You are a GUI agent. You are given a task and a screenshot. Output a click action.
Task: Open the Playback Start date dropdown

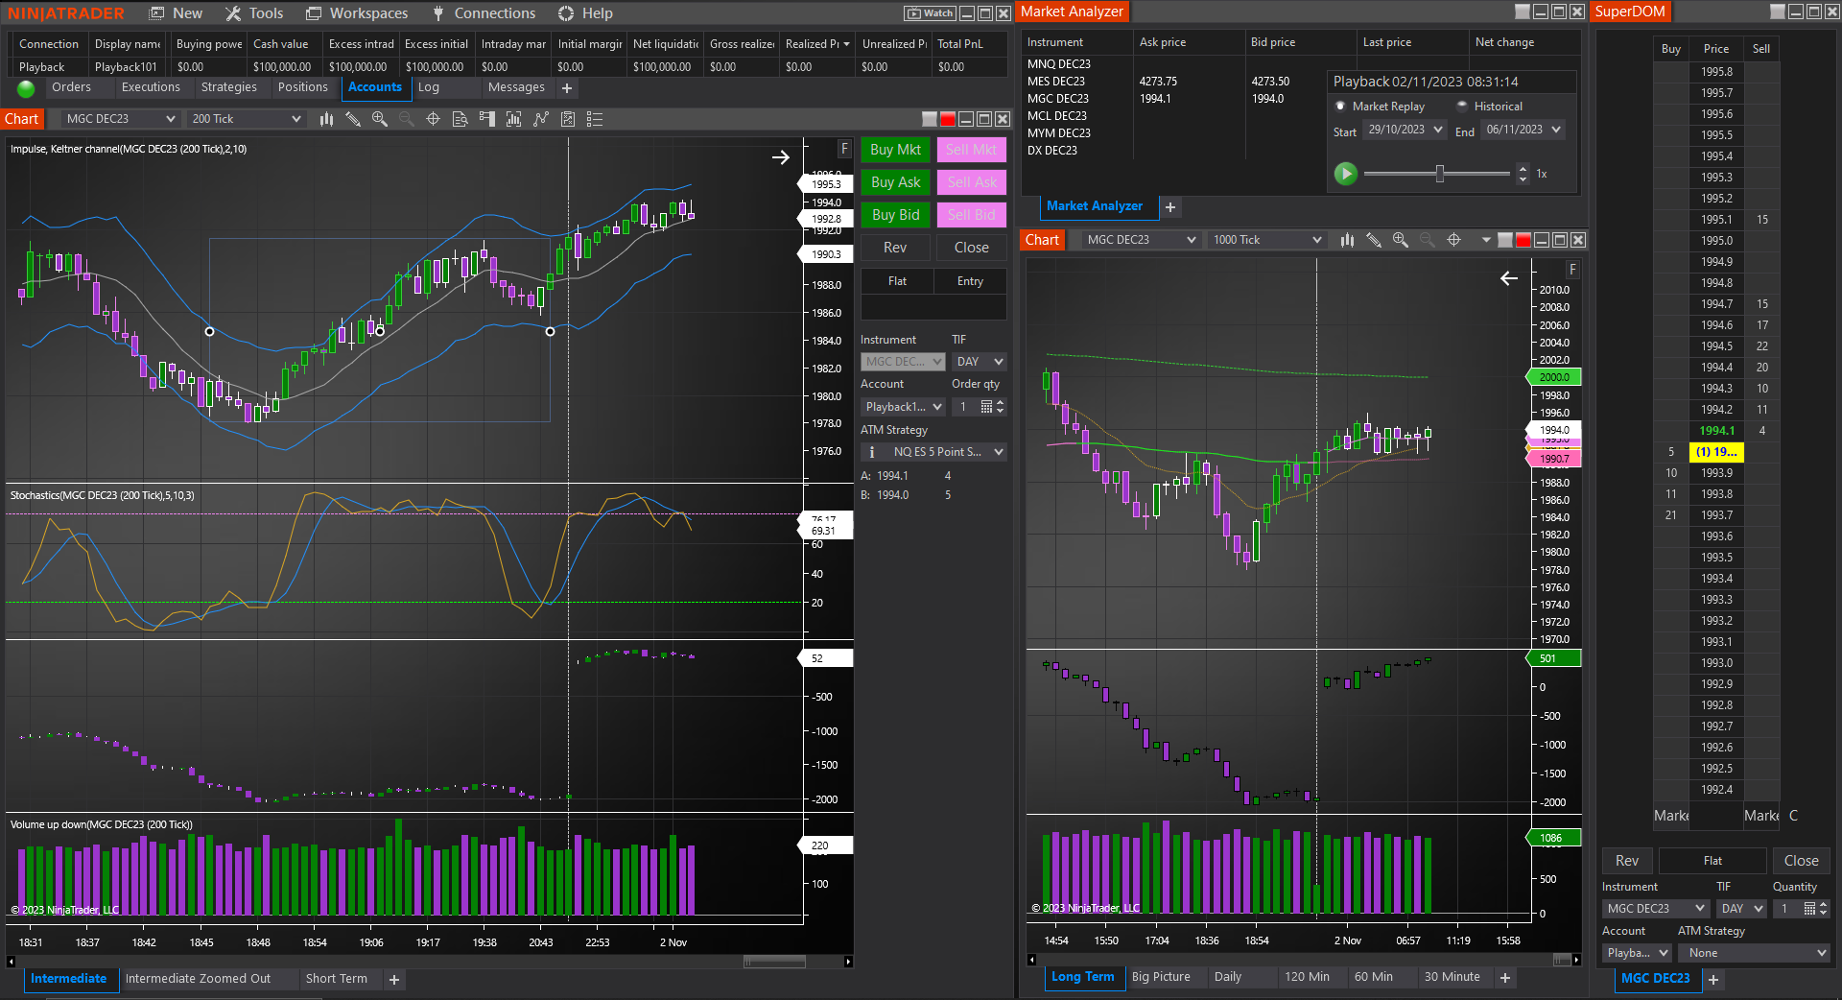(x=1405, y=131)
